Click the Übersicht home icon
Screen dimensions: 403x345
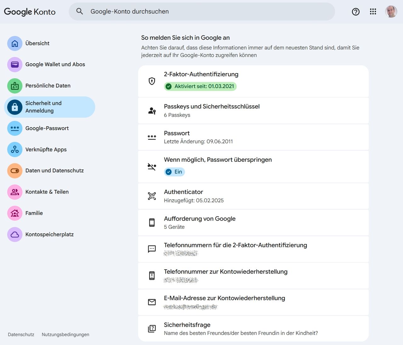[15, 43]
